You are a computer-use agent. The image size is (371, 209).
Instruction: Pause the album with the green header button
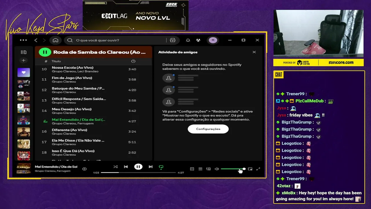click(x=45, y=52)
